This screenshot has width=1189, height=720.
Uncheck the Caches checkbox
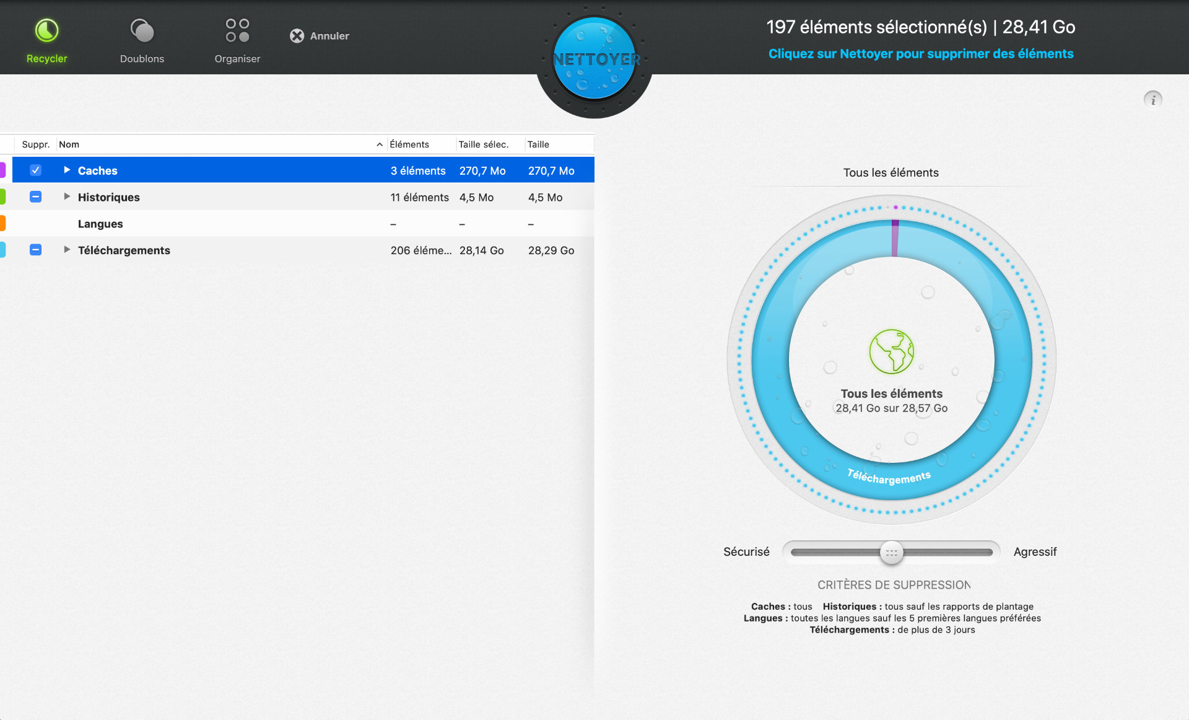click(x=35, y=170)
